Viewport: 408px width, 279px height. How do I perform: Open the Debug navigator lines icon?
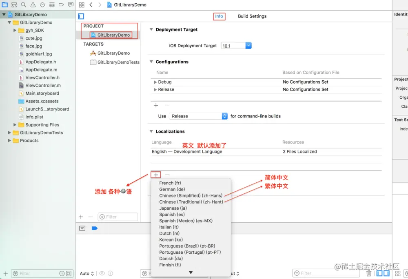52,4
